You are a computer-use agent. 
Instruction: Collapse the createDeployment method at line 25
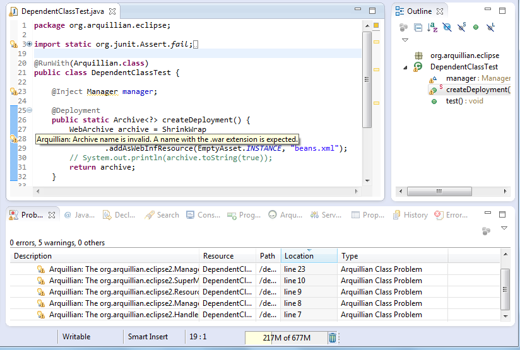tap(29, 110)
